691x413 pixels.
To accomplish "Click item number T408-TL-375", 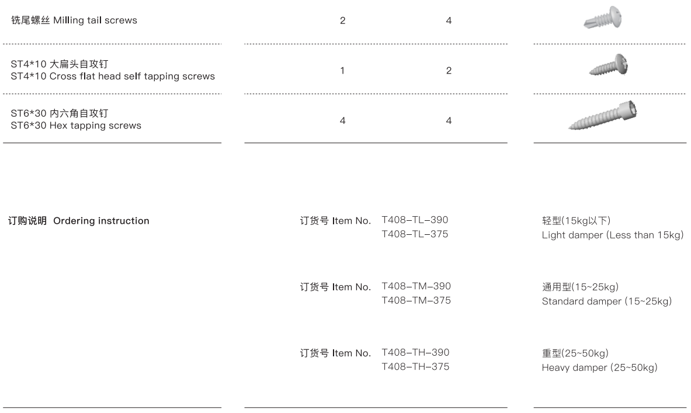I will [415, 234].
